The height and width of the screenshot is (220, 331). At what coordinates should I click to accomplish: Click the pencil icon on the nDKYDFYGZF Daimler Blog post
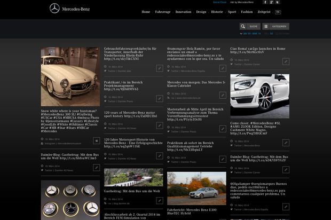click(x=286, y=170)
